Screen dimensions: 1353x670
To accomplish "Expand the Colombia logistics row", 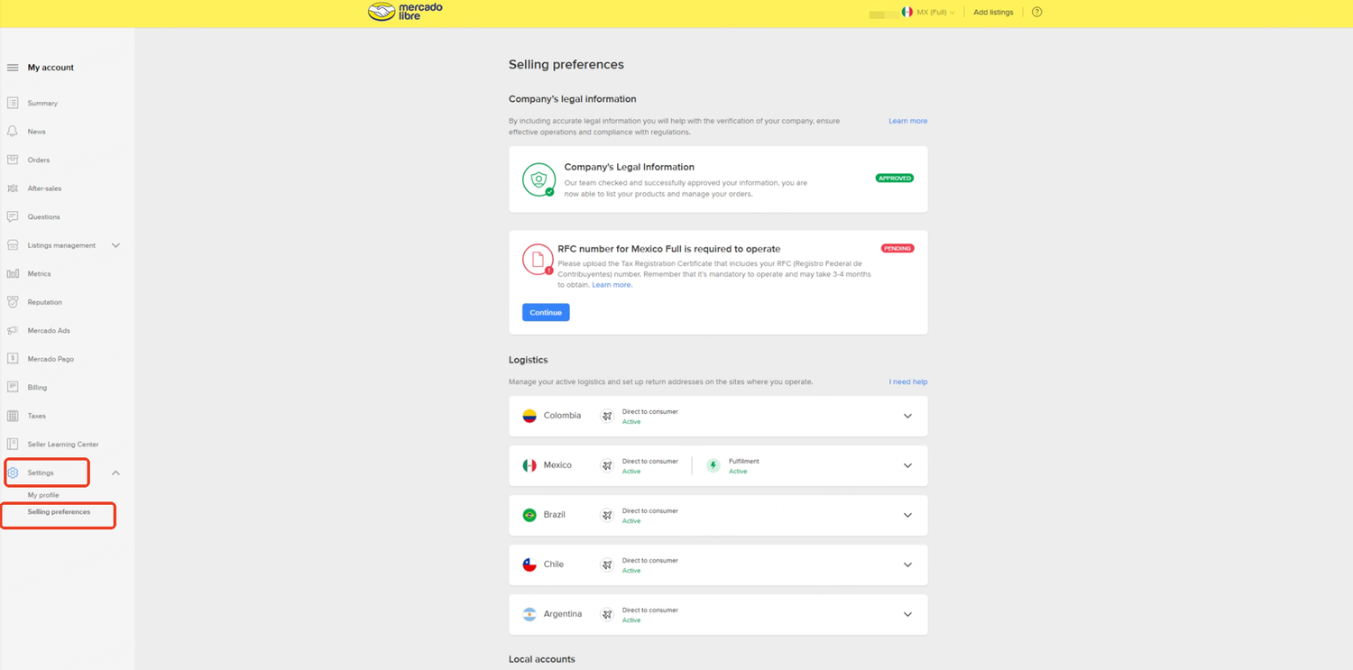I will click(x=907, y=416).
